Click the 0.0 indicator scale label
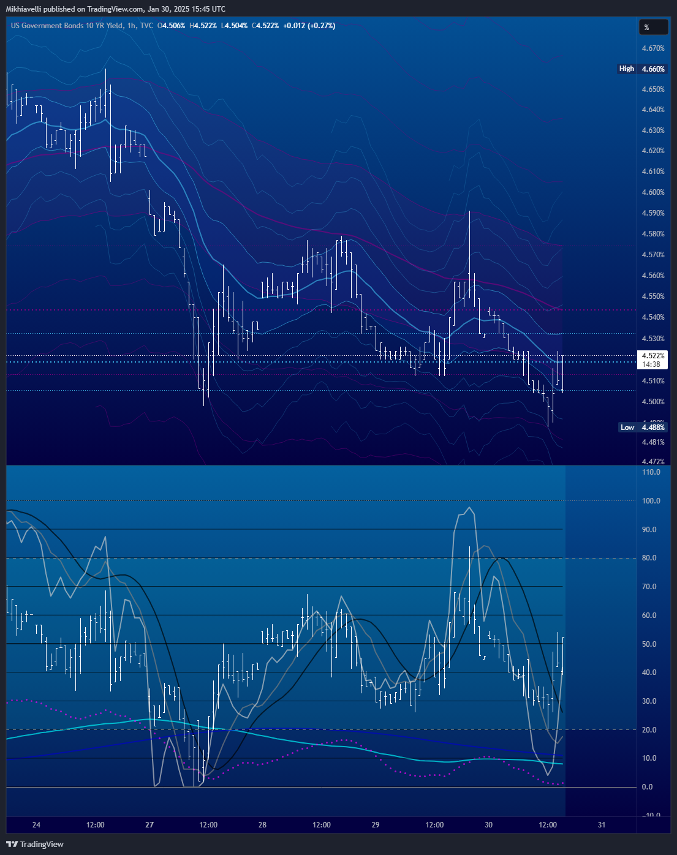The image size is (677, 855). (x=647, y=787)
